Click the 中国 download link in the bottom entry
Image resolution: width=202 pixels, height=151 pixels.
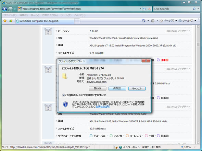click(151, 136)
